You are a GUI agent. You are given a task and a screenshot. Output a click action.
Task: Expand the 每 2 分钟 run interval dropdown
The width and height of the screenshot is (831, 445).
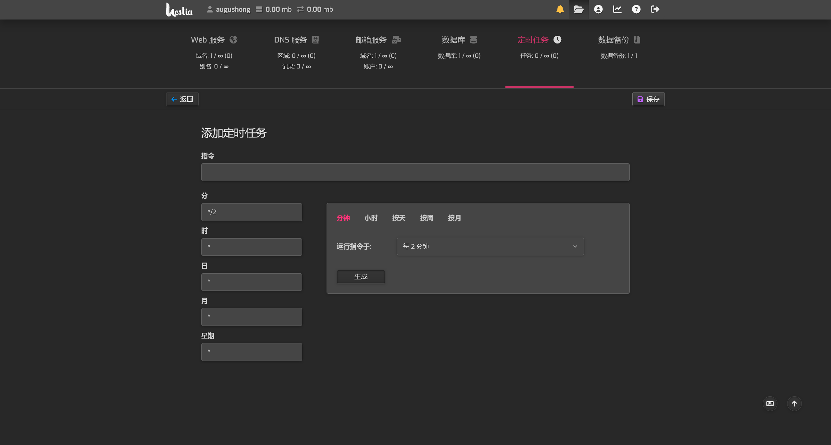click(490, 246)
